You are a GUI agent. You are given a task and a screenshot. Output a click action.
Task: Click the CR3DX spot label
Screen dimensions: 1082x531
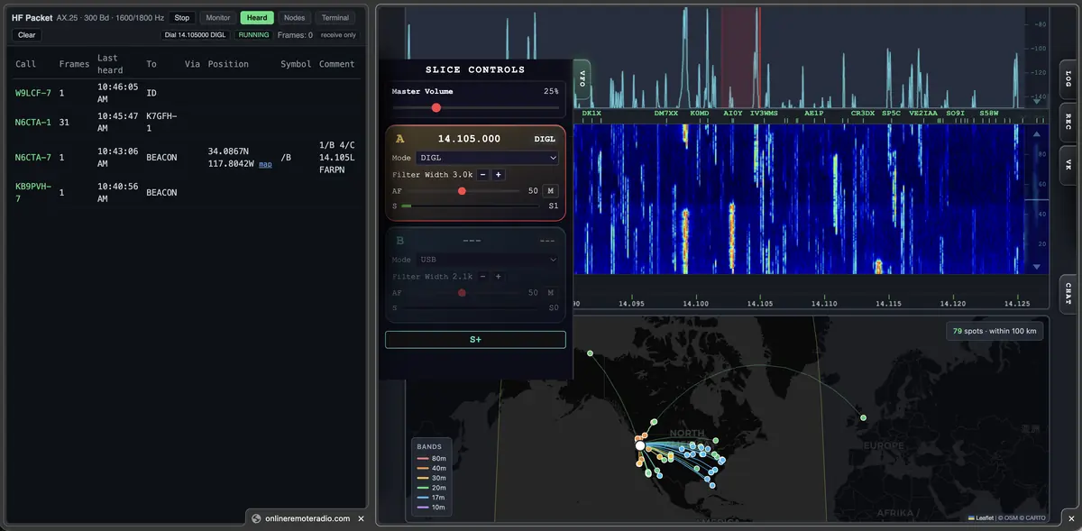click(x=863, y=114)
